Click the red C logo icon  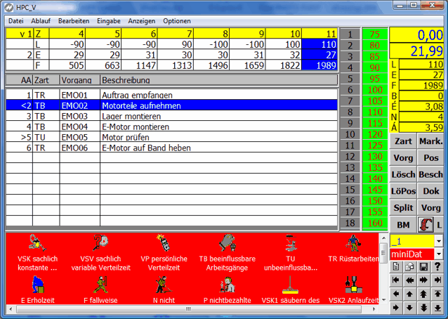426,224
